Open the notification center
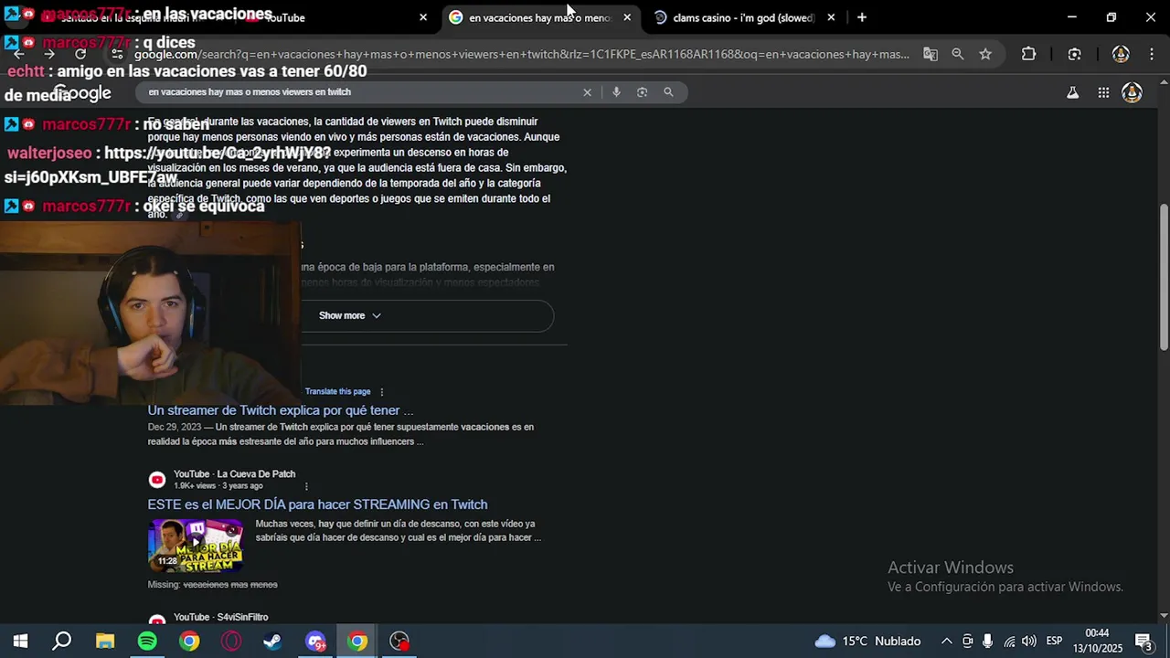This screenshot has height=658, width=1170. tap(1143, 642)
